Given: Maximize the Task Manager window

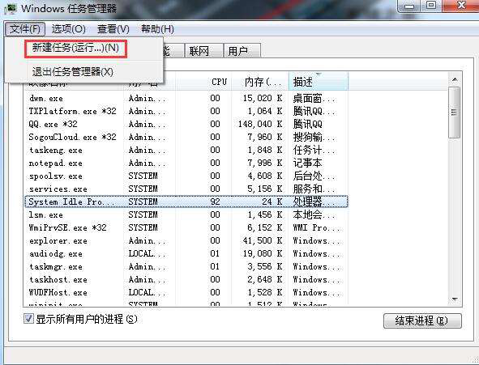Looking at the screenshot, I should click(x=431, y=6).
